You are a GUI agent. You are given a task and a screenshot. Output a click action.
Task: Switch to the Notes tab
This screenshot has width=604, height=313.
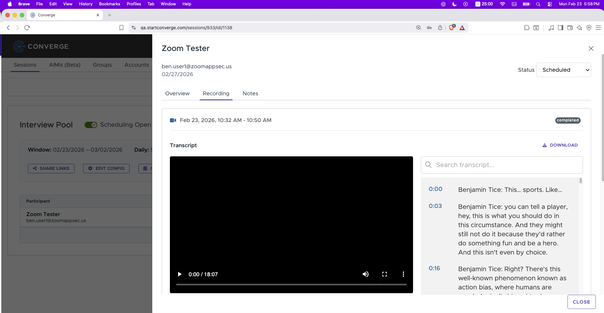(250, 93)
